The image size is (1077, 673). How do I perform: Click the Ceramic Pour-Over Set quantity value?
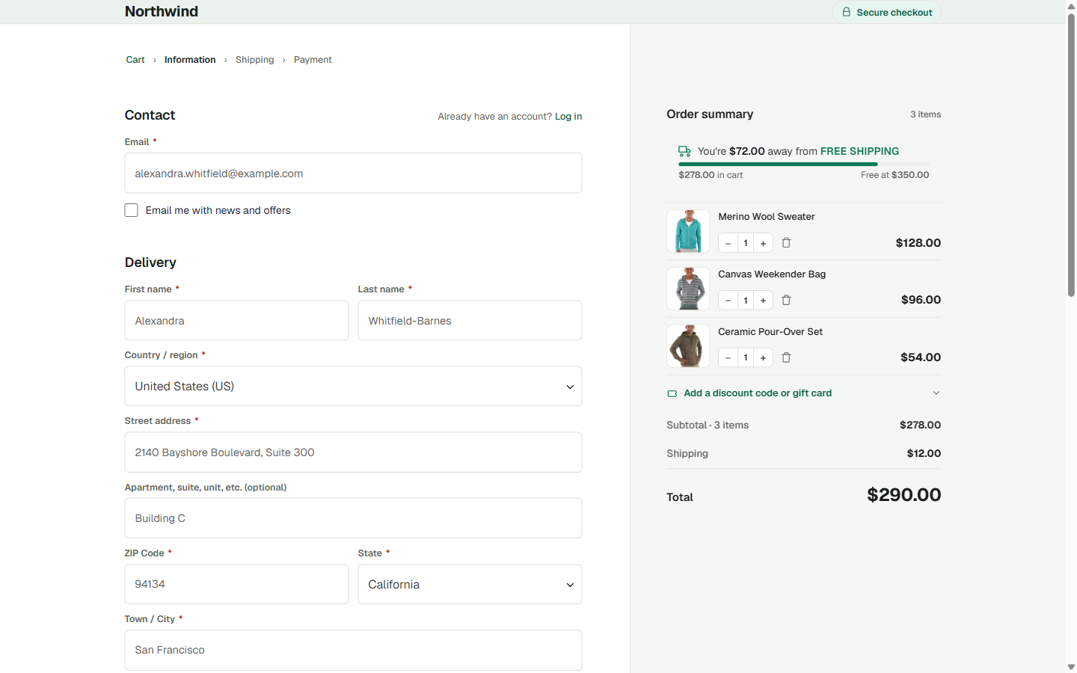point(746,357)
